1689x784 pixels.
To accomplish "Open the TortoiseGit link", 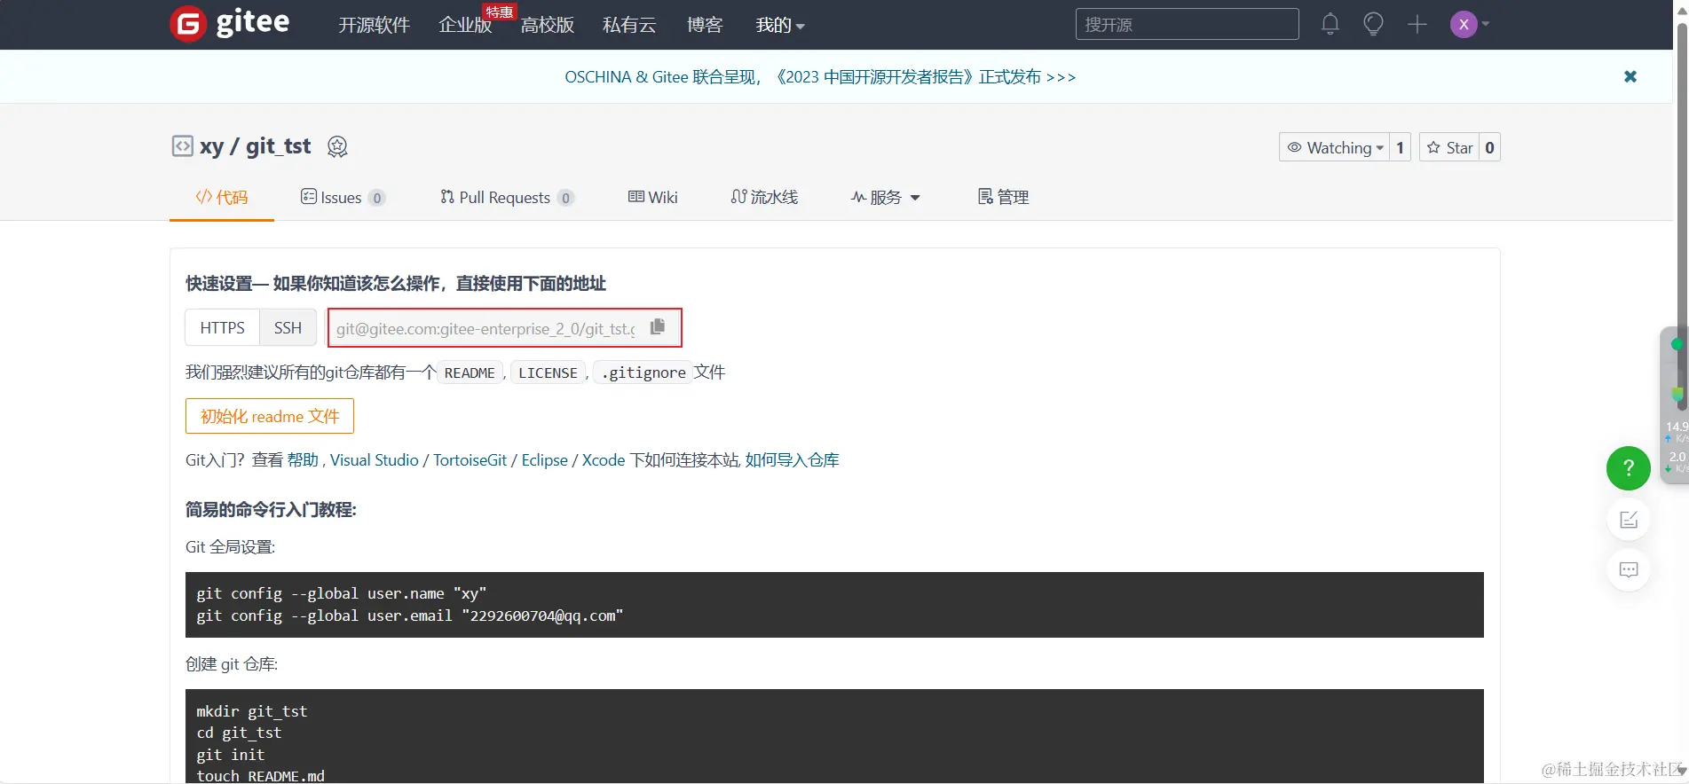I will (470, 460).
